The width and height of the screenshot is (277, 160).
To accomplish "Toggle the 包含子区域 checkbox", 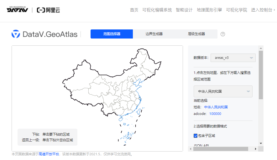I will (x=196, y=136).
